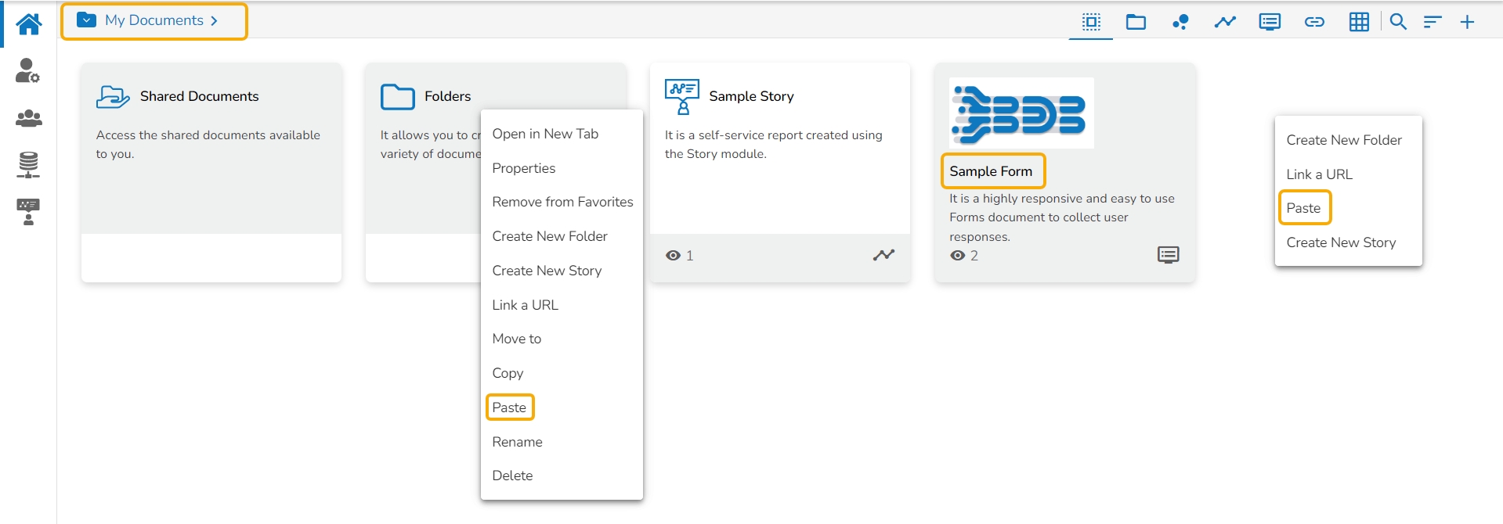The width and height of the screenshot is (1503, 524).
Task: Select Paste in the long context menu
Action: (509, 407)
